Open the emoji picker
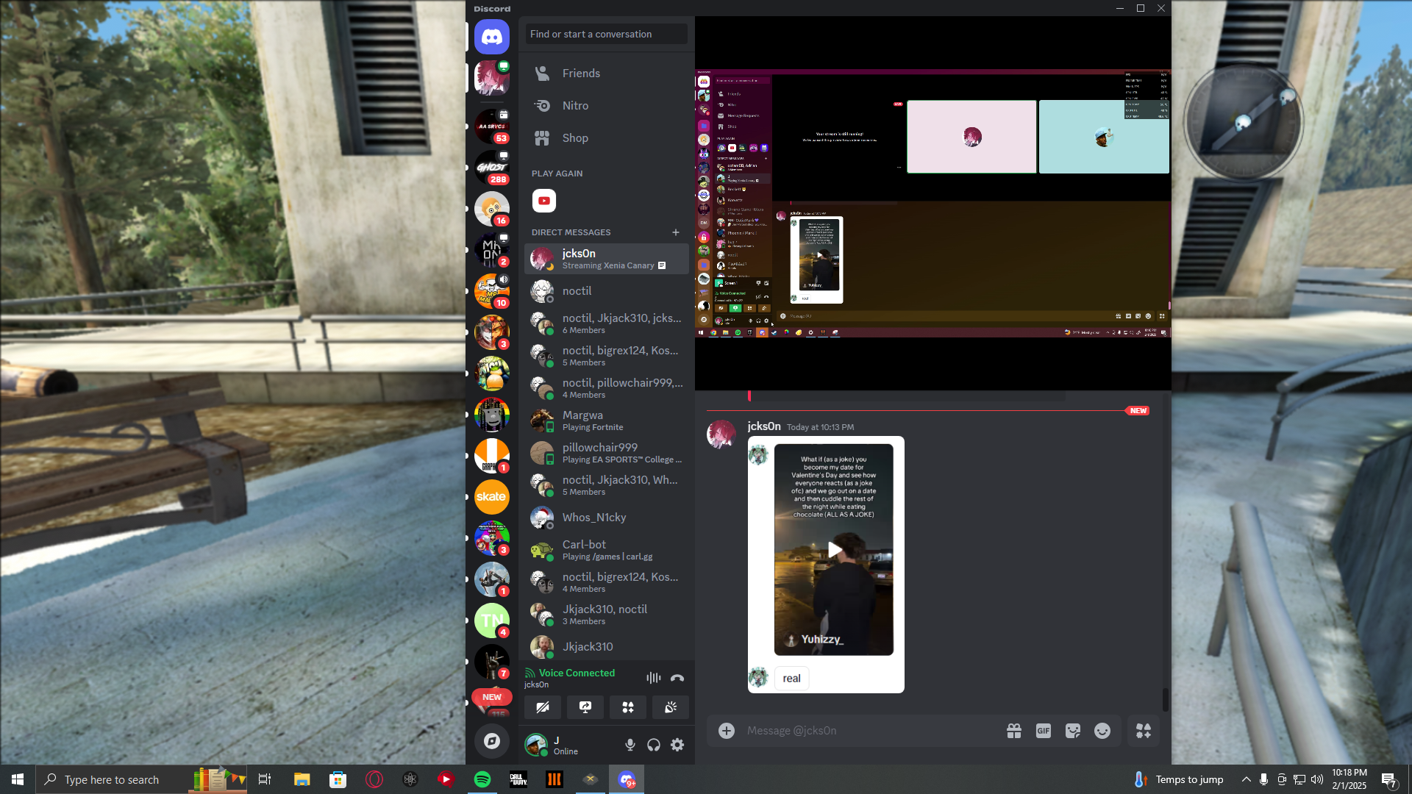 click(x=1102, y=731)
